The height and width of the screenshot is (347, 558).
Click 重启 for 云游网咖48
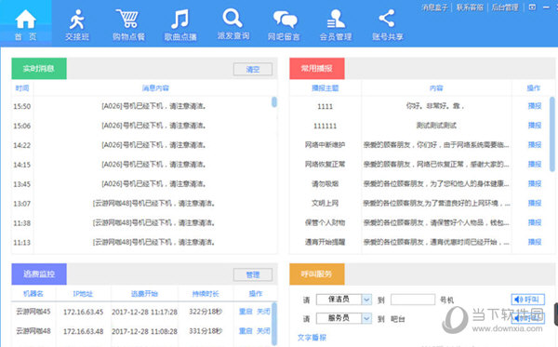[246, 331]
